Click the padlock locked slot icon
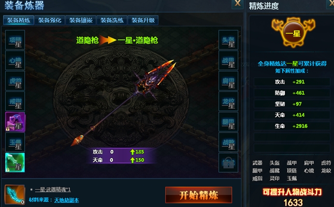 228,163
